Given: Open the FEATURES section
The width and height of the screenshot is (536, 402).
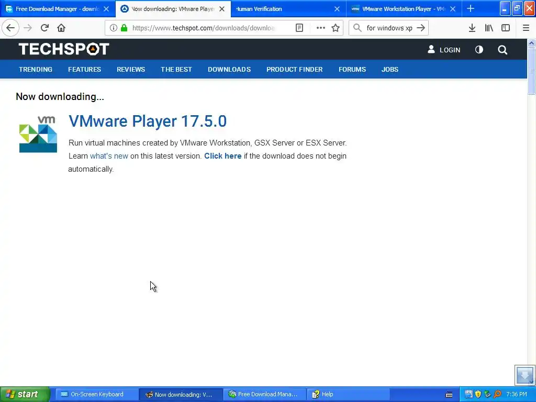Looking at the screenshot, I should (84, 70).
